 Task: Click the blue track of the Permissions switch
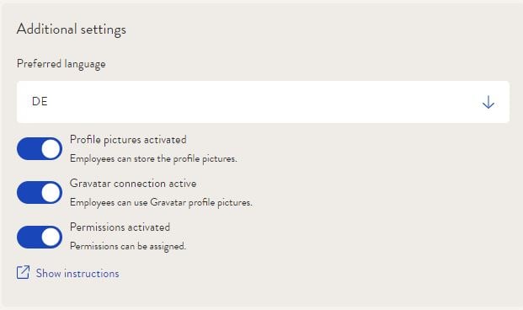(x=29, y=237)
